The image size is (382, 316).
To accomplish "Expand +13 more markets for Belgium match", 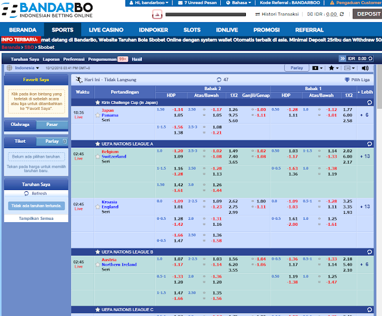I will (x=365, y=157).
